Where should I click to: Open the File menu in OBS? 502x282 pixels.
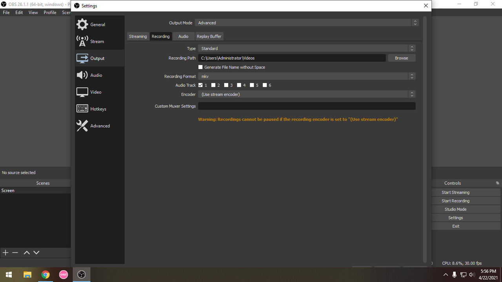(6, 13)
